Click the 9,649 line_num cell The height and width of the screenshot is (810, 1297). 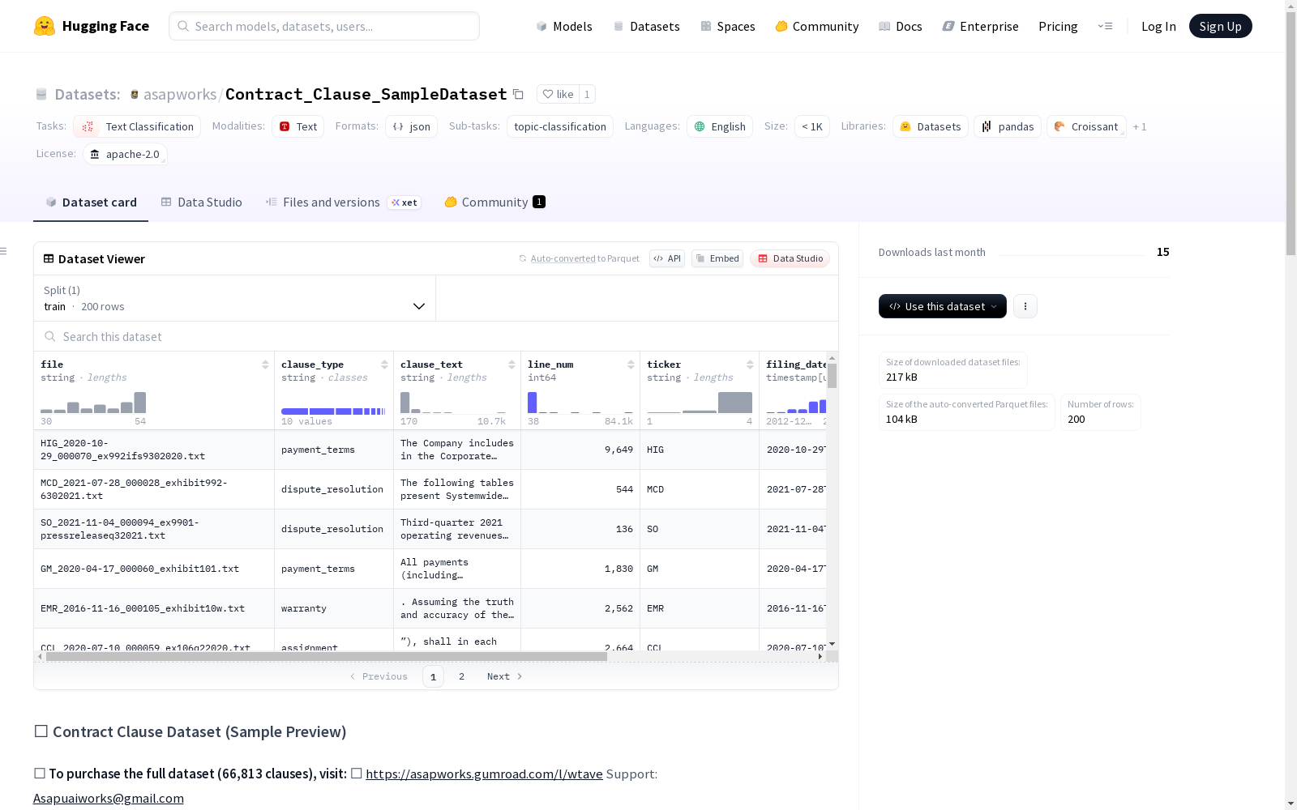pyautogui.click(x=580, y=450)
